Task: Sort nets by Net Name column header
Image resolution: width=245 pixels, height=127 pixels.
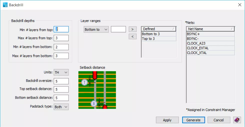Action: click(x=210, y=29)
